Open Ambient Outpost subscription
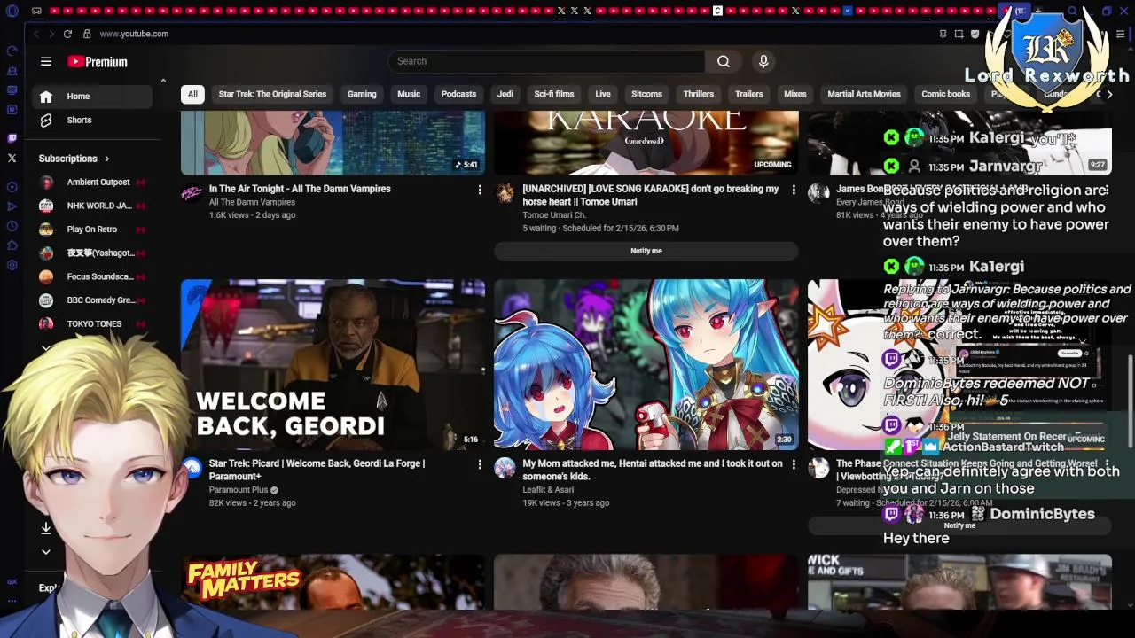The height and width of the screenshot is (638, 1135). [x=92, y=183]
